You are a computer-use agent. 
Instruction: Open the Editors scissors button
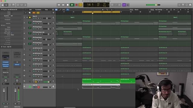pyautogui.click(x=25, y=5)
